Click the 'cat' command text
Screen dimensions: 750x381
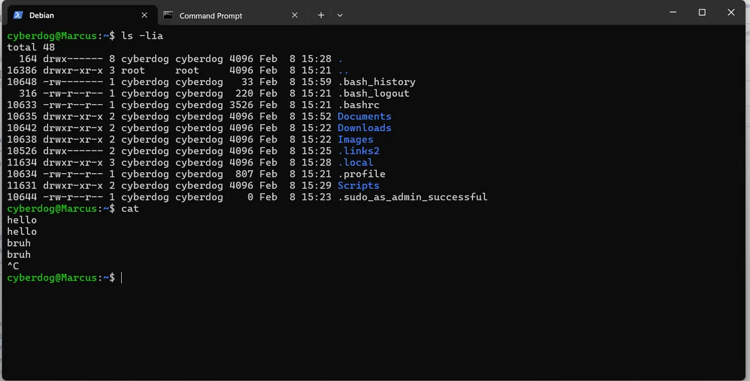click(x=130, y=209)
